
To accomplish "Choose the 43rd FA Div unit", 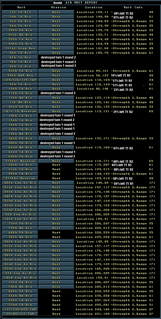I will [20, 107].
